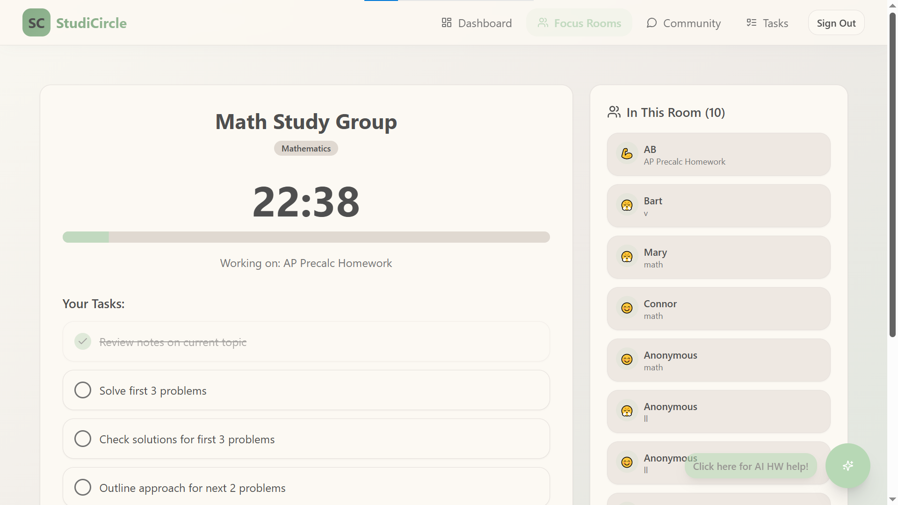Image resolution: width=898 pixels, height=505 pixels.
Task: Click the Dashboard grid icon
Action: tap(446, 23)
